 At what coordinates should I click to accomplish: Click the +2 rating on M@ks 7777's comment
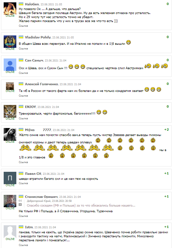166,130
